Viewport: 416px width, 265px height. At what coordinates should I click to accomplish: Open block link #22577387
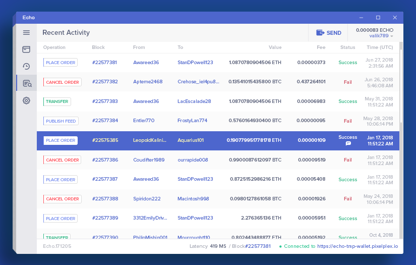pos(105,179)
